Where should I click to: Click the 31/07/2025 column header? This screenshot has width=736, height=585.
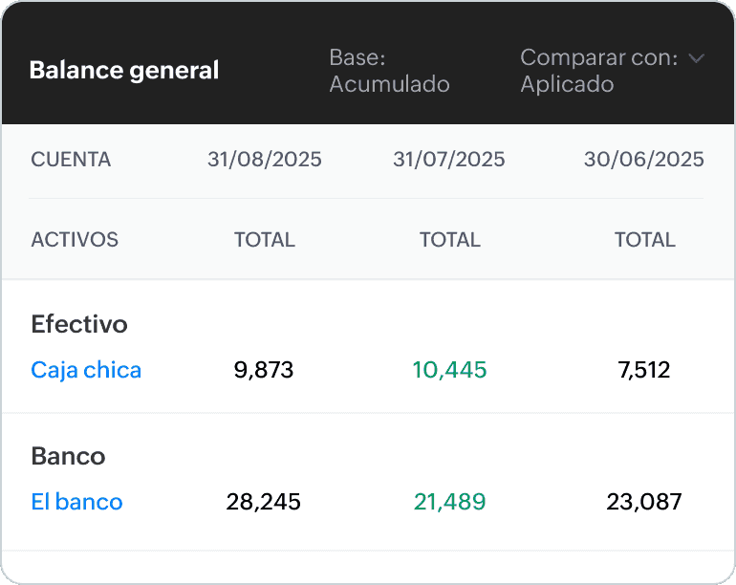click(448, 160)
